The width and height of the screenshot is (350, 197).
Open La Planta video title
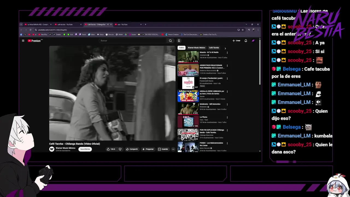(x=203, y=117)
